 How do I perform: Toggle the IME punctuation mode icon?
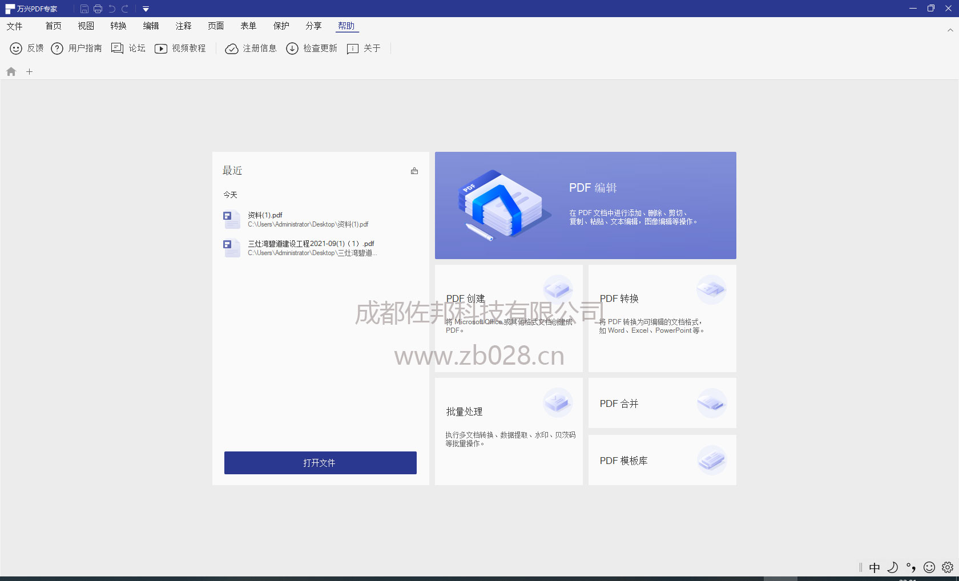911,567
